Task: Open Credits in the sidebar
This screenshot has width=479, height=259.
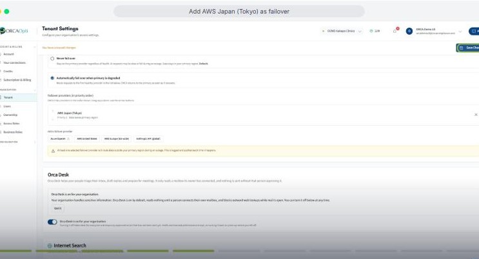Action: point(8,71)
